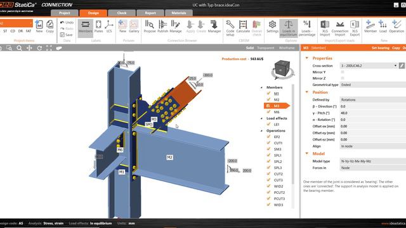Select the pan view tool
406x228 pixels.
29,48
